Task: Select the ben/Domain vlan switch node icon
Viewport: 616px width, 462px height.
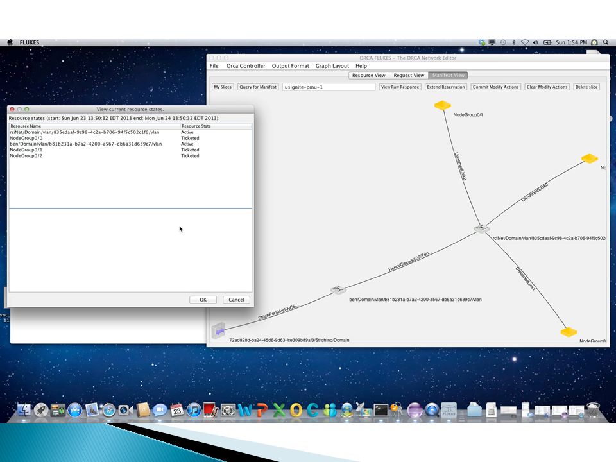Action: (x=338, y=290)
